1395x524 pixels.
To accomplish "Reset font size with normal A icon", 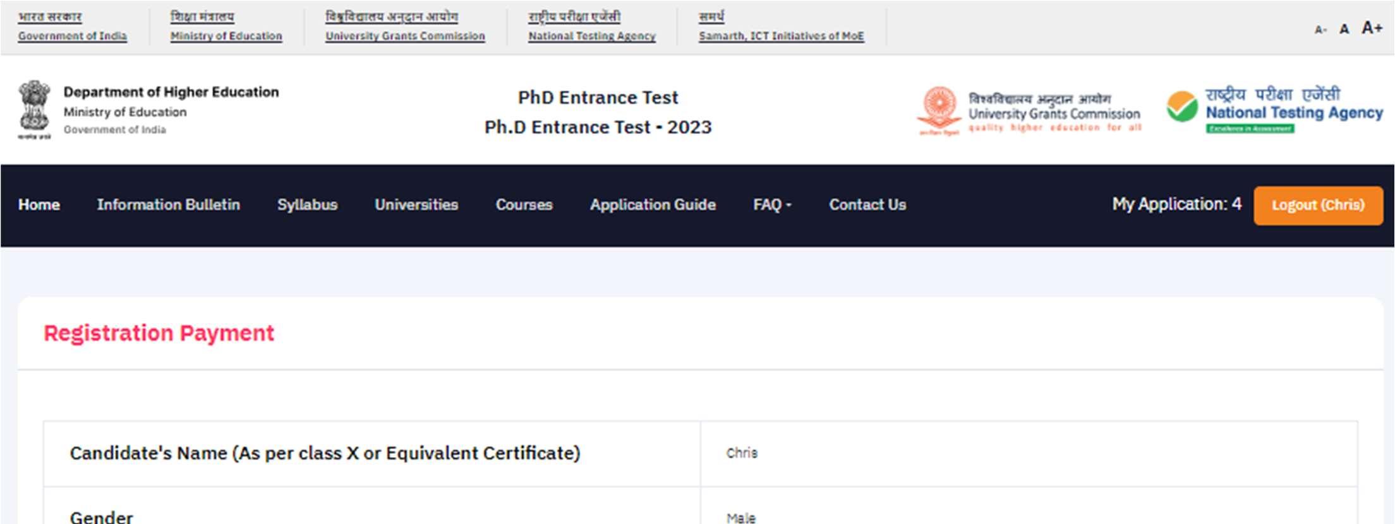I will (1344, 29).
